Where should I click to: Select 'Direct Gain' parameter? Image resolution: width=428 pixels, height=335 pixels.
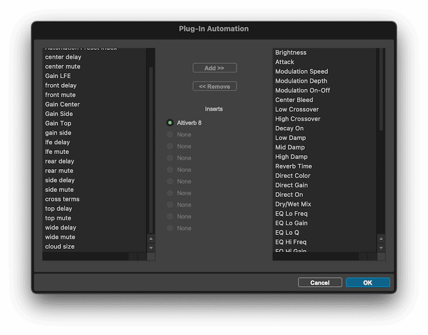point(292,185)
